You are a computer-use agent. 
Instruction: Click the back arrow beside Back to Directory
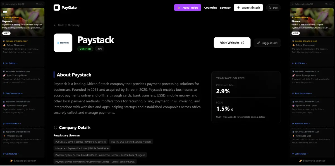[x=55, y=25]
